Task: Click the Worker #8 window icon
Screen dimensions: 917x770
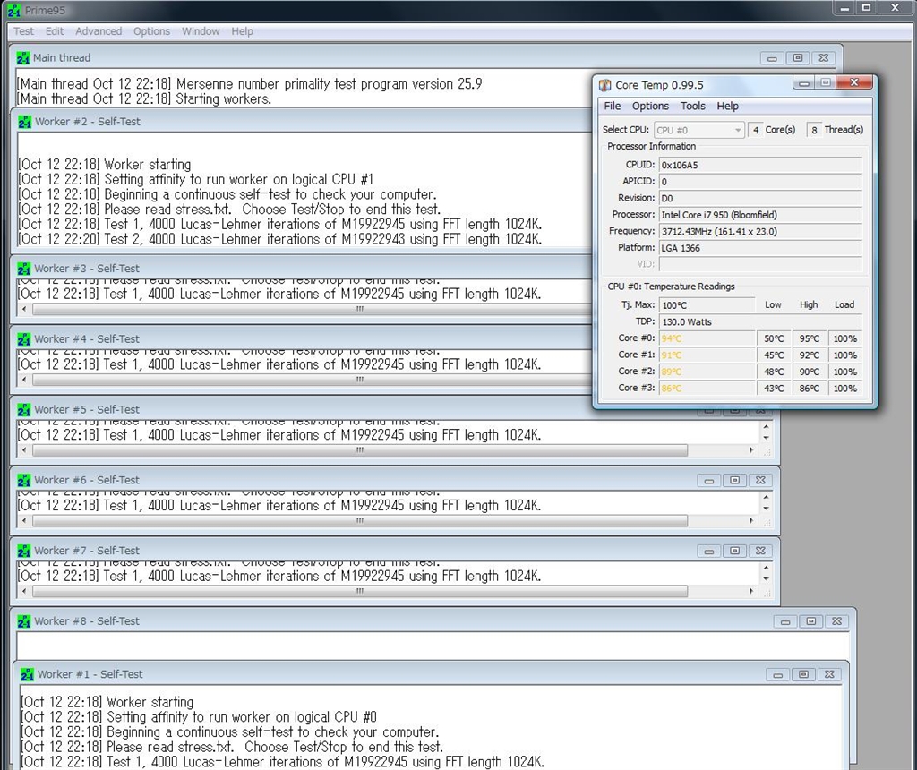Action: (x=24, y=621)
